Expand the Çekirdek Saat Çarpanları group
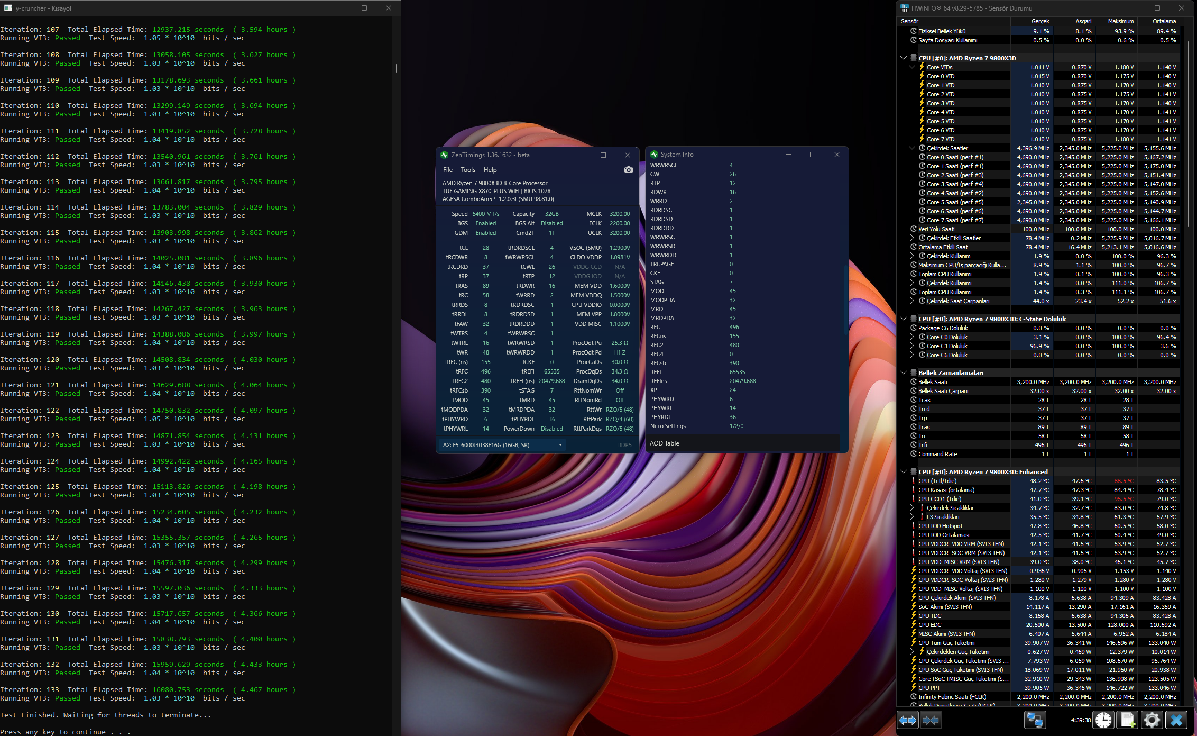The width and height of the screenshot is (1197, 736). pyautogui.click(x=912, y=301)
